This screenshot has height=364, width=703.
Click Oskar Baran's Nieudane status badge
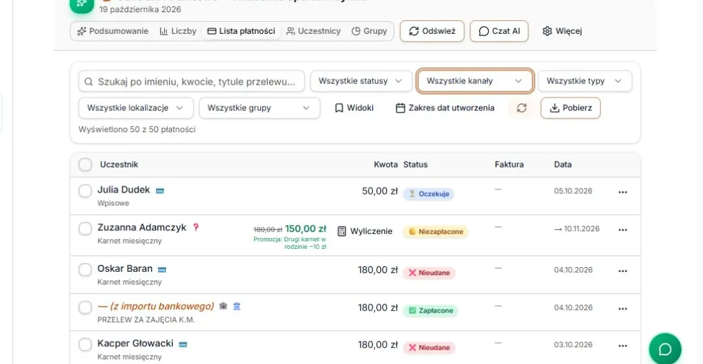[x=429, y=273]
